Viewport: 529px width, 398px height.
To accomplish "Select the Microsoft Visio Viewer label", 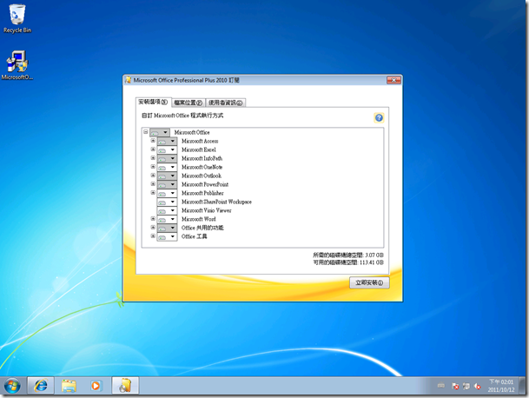I will point(207,210).
